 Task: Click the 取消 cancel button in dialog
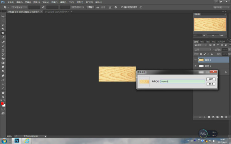(x=211, y=84)
